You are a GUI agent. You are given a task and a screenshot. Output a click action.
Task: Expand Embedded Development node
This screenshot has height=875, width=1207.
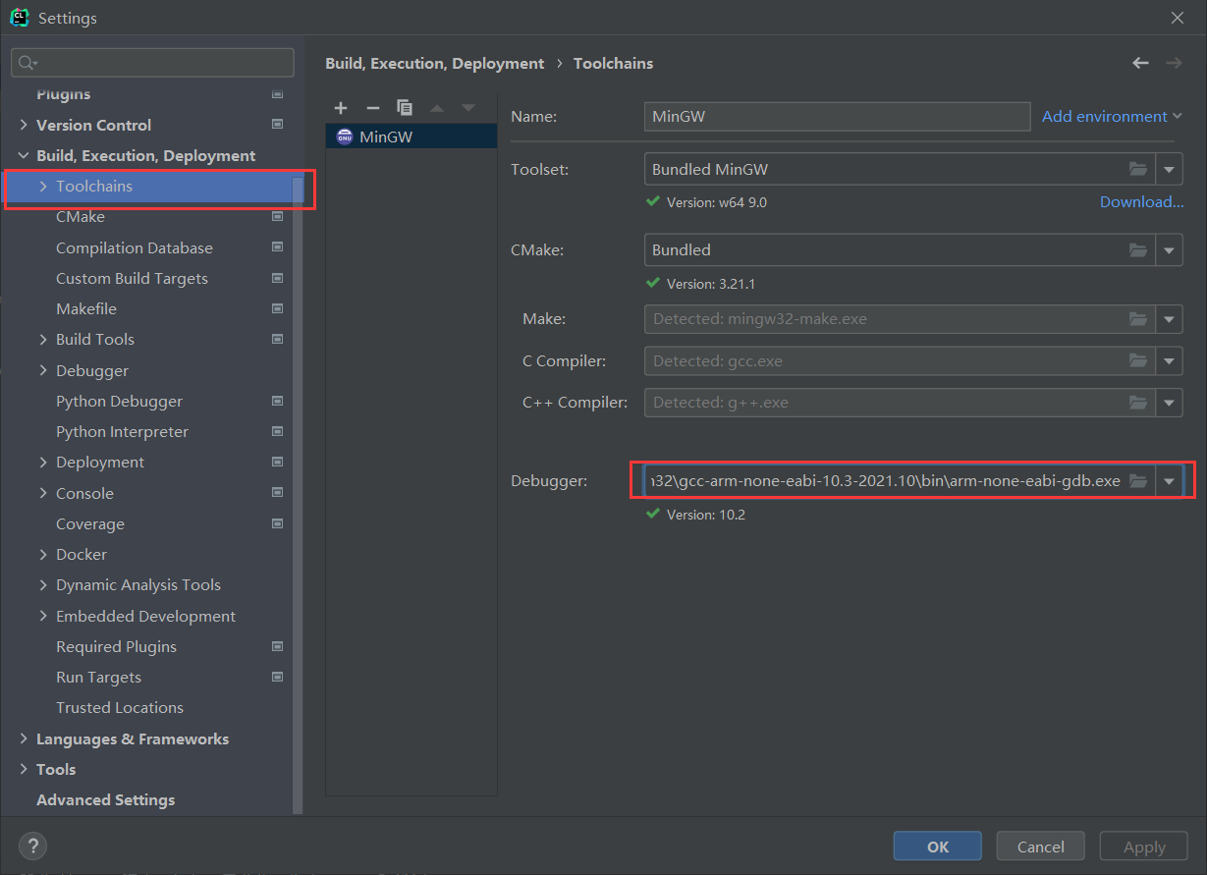pos(43,616)
